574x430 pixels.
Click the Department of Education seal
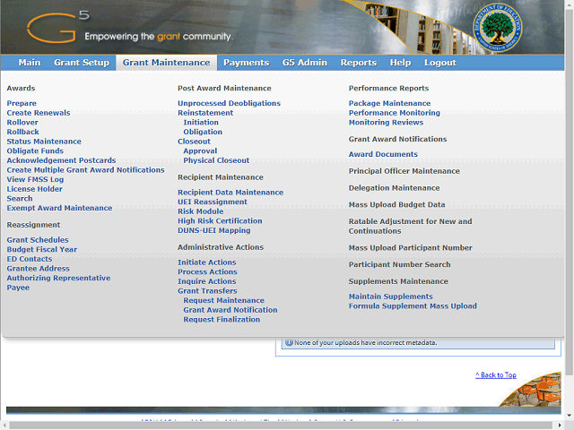(x=498, y=28)
